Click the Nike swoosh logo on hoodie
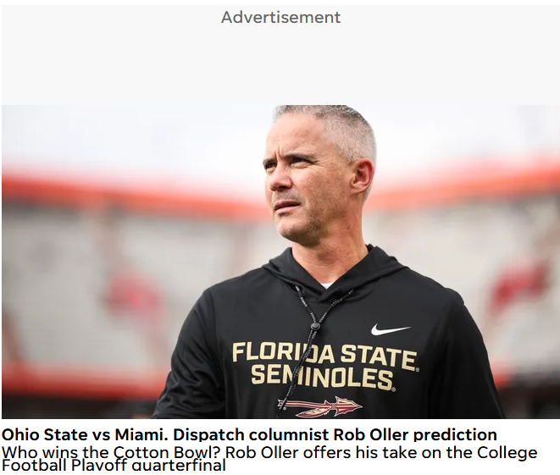Image resolution: width=560 pixels, height=475 pixels. (390, 329)
